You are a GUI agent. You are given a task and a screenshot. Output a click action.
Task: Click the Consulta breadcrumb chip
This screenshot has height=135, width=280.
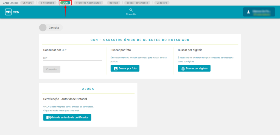click(54, 28)
